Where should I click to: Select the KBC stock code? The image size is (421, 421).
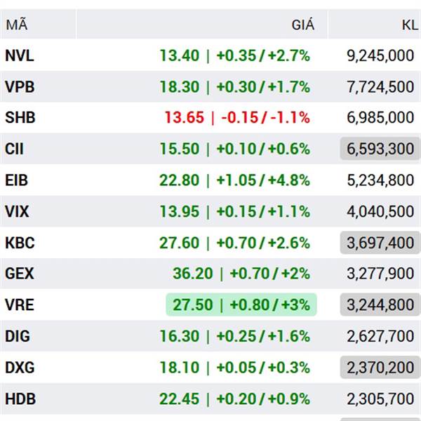coord(20,243)
